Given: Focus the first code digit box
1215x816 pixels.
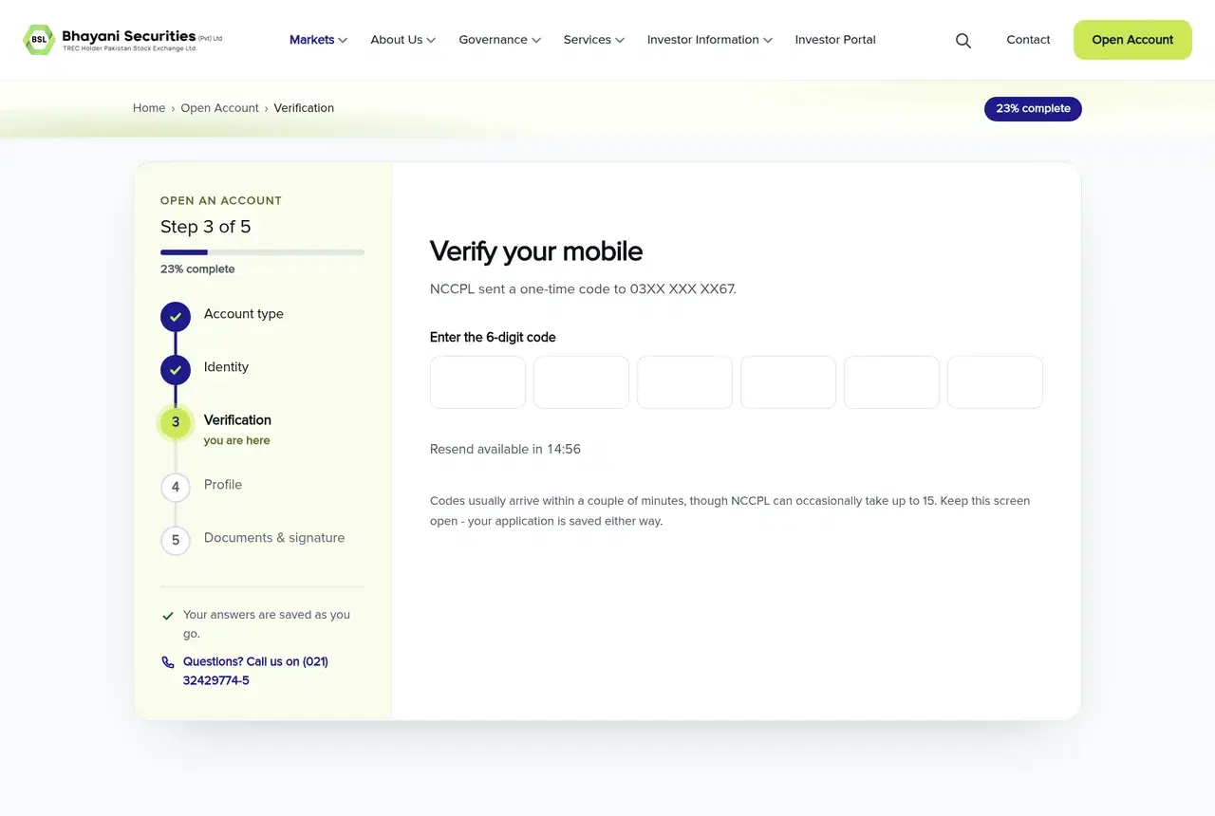Looking at the screenshot, I should [477, 382].
